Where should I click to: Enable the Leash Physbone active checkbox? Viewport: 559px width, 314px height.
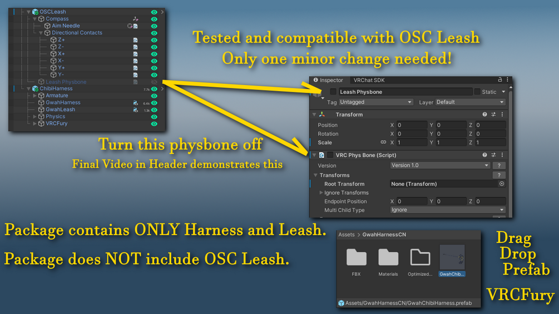(x=333, y=92)
